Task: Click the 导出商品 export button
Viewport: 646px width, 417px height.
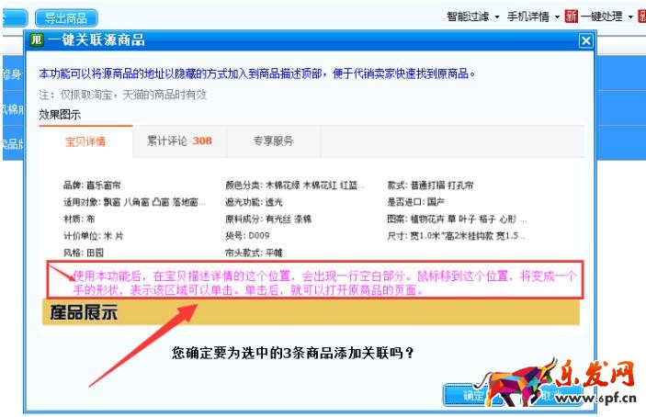Action: point(66,18)
